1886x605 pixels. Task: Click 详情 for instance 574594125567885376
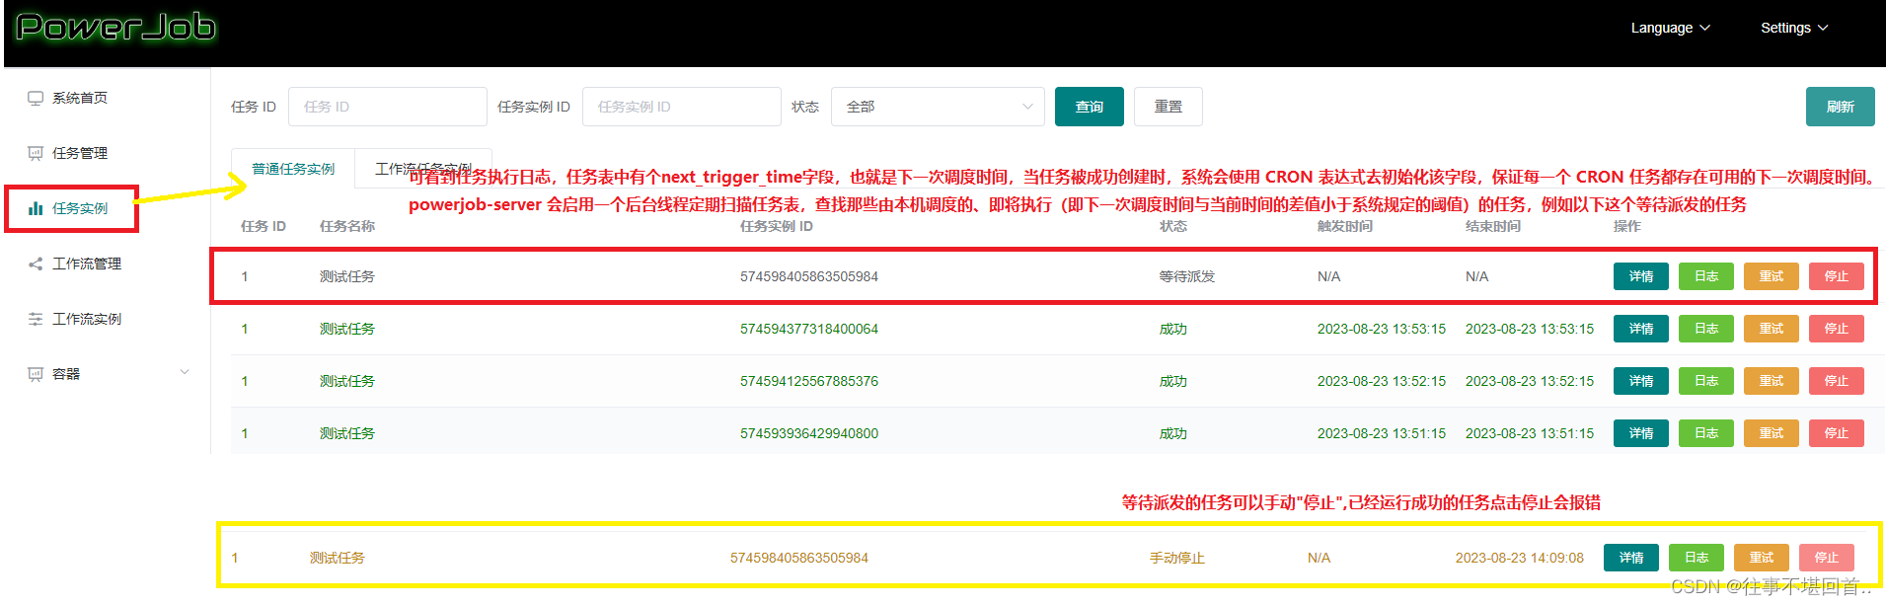(1641, 381)
